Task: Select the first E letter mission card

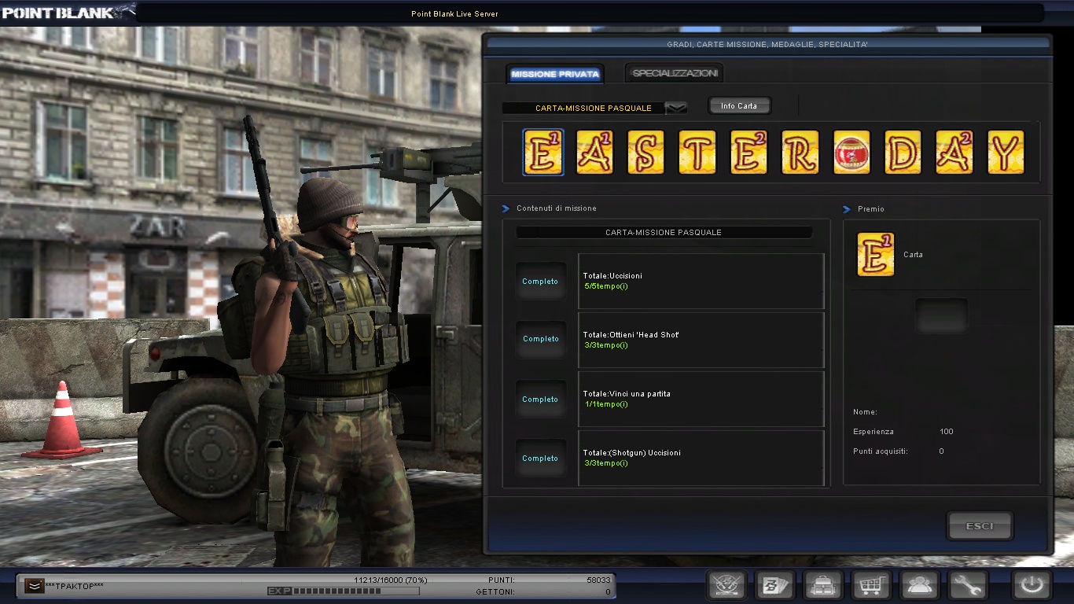Action: tap(543, 153)
